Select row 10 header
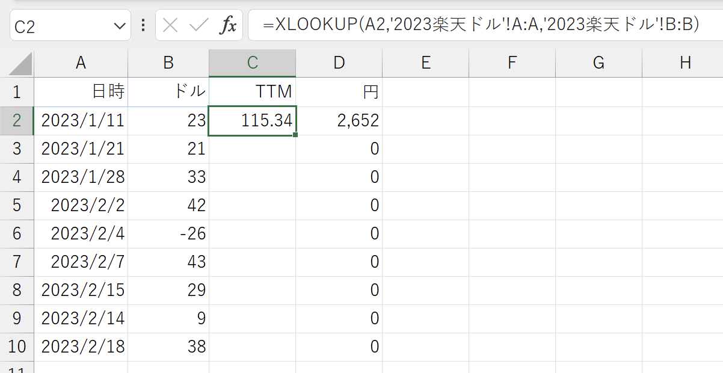 click(17, 347)
